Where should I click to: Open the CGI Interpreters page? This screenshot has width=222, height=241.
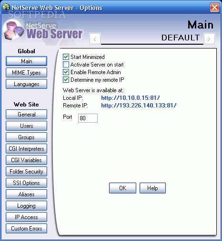pyautogui.click(x=26, y=149)
